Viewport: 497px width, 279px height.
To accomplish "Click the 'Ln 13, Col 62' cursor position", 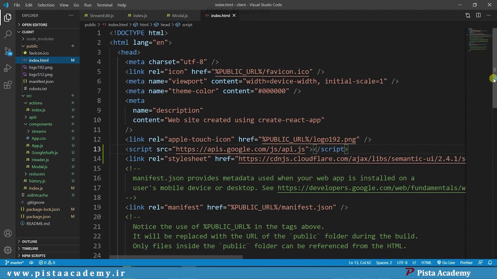I will click(360, 263).
